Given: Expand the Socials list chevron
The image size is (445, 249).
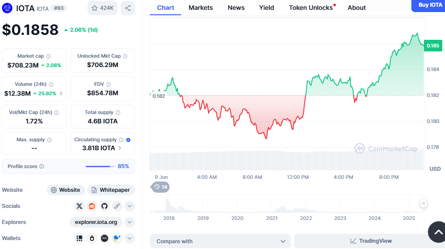Looking at the screenshot, I should tap(130, 206).
